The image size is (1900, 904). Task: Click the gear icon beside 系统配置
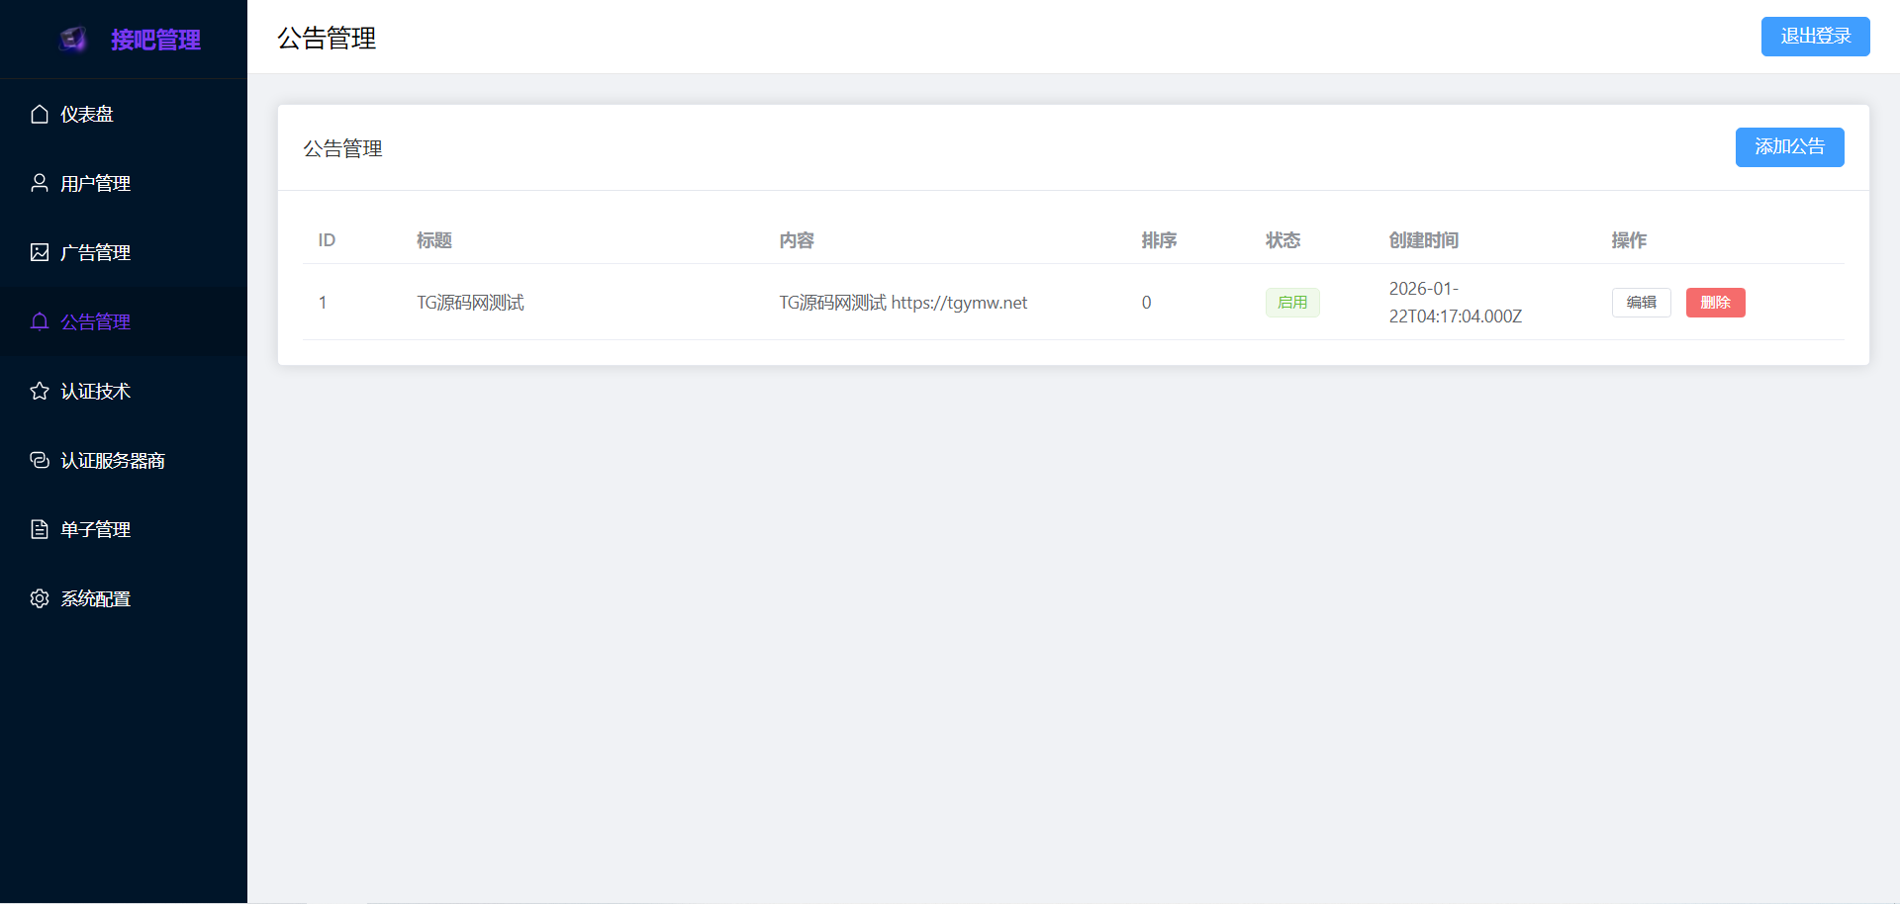pos(40,599)
